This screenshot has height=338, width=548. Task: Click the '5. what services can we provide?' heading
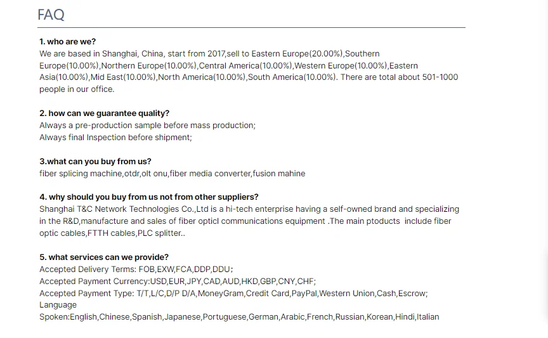coord(104,257)
